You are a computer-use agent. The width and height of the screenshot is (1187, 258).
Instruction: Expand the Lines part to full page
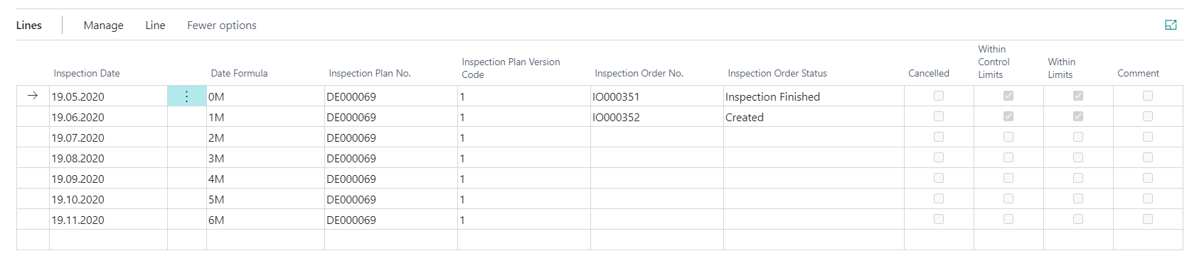click(x=1171, y=25)
